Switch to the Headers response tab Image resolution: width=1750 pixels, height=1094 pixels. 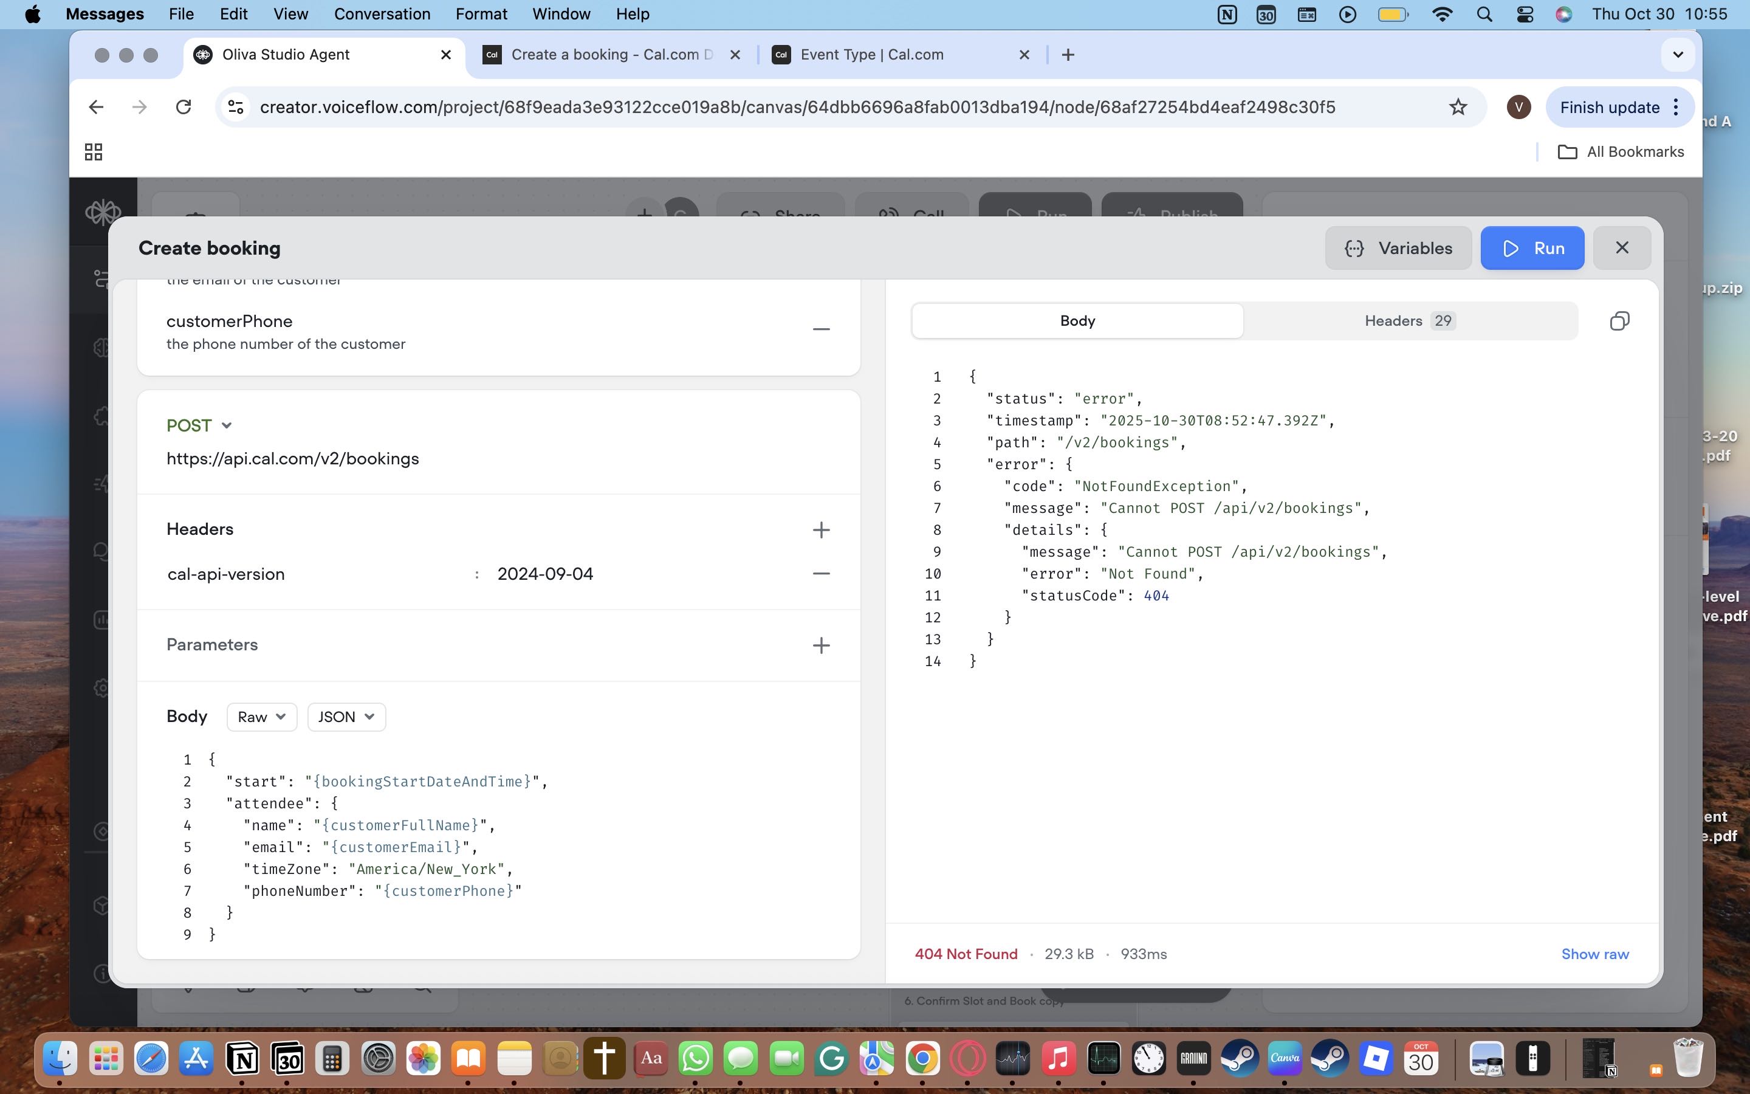point(1409,322)
